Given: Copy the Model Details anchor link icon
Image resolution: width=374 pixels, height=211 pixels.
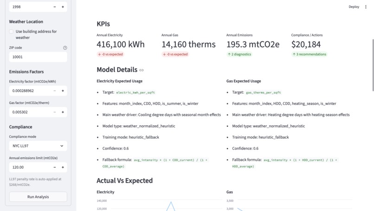Looking at the screenshot, I should click(142, 70).
